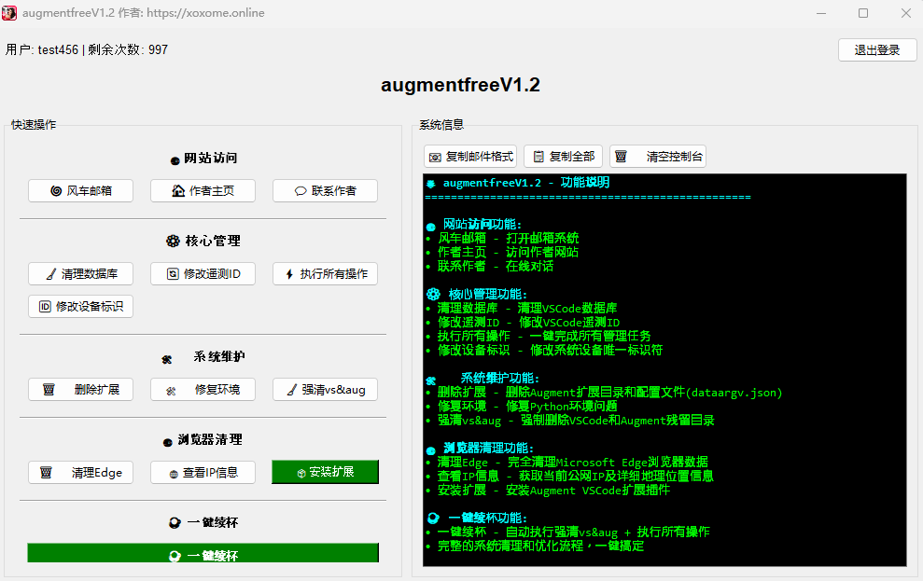
Task: Select console line '作者主页 - 访问作者网站'
Action: [508, 253]
